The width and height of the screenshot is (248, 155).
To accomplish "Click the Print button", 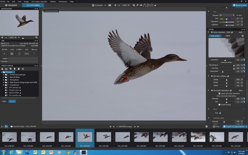I will (x=216, y=127).
